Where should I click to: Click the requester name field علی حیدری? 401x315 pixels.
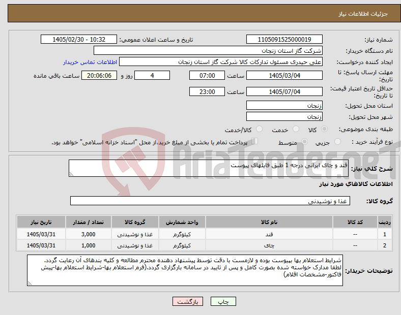point(221,62)
